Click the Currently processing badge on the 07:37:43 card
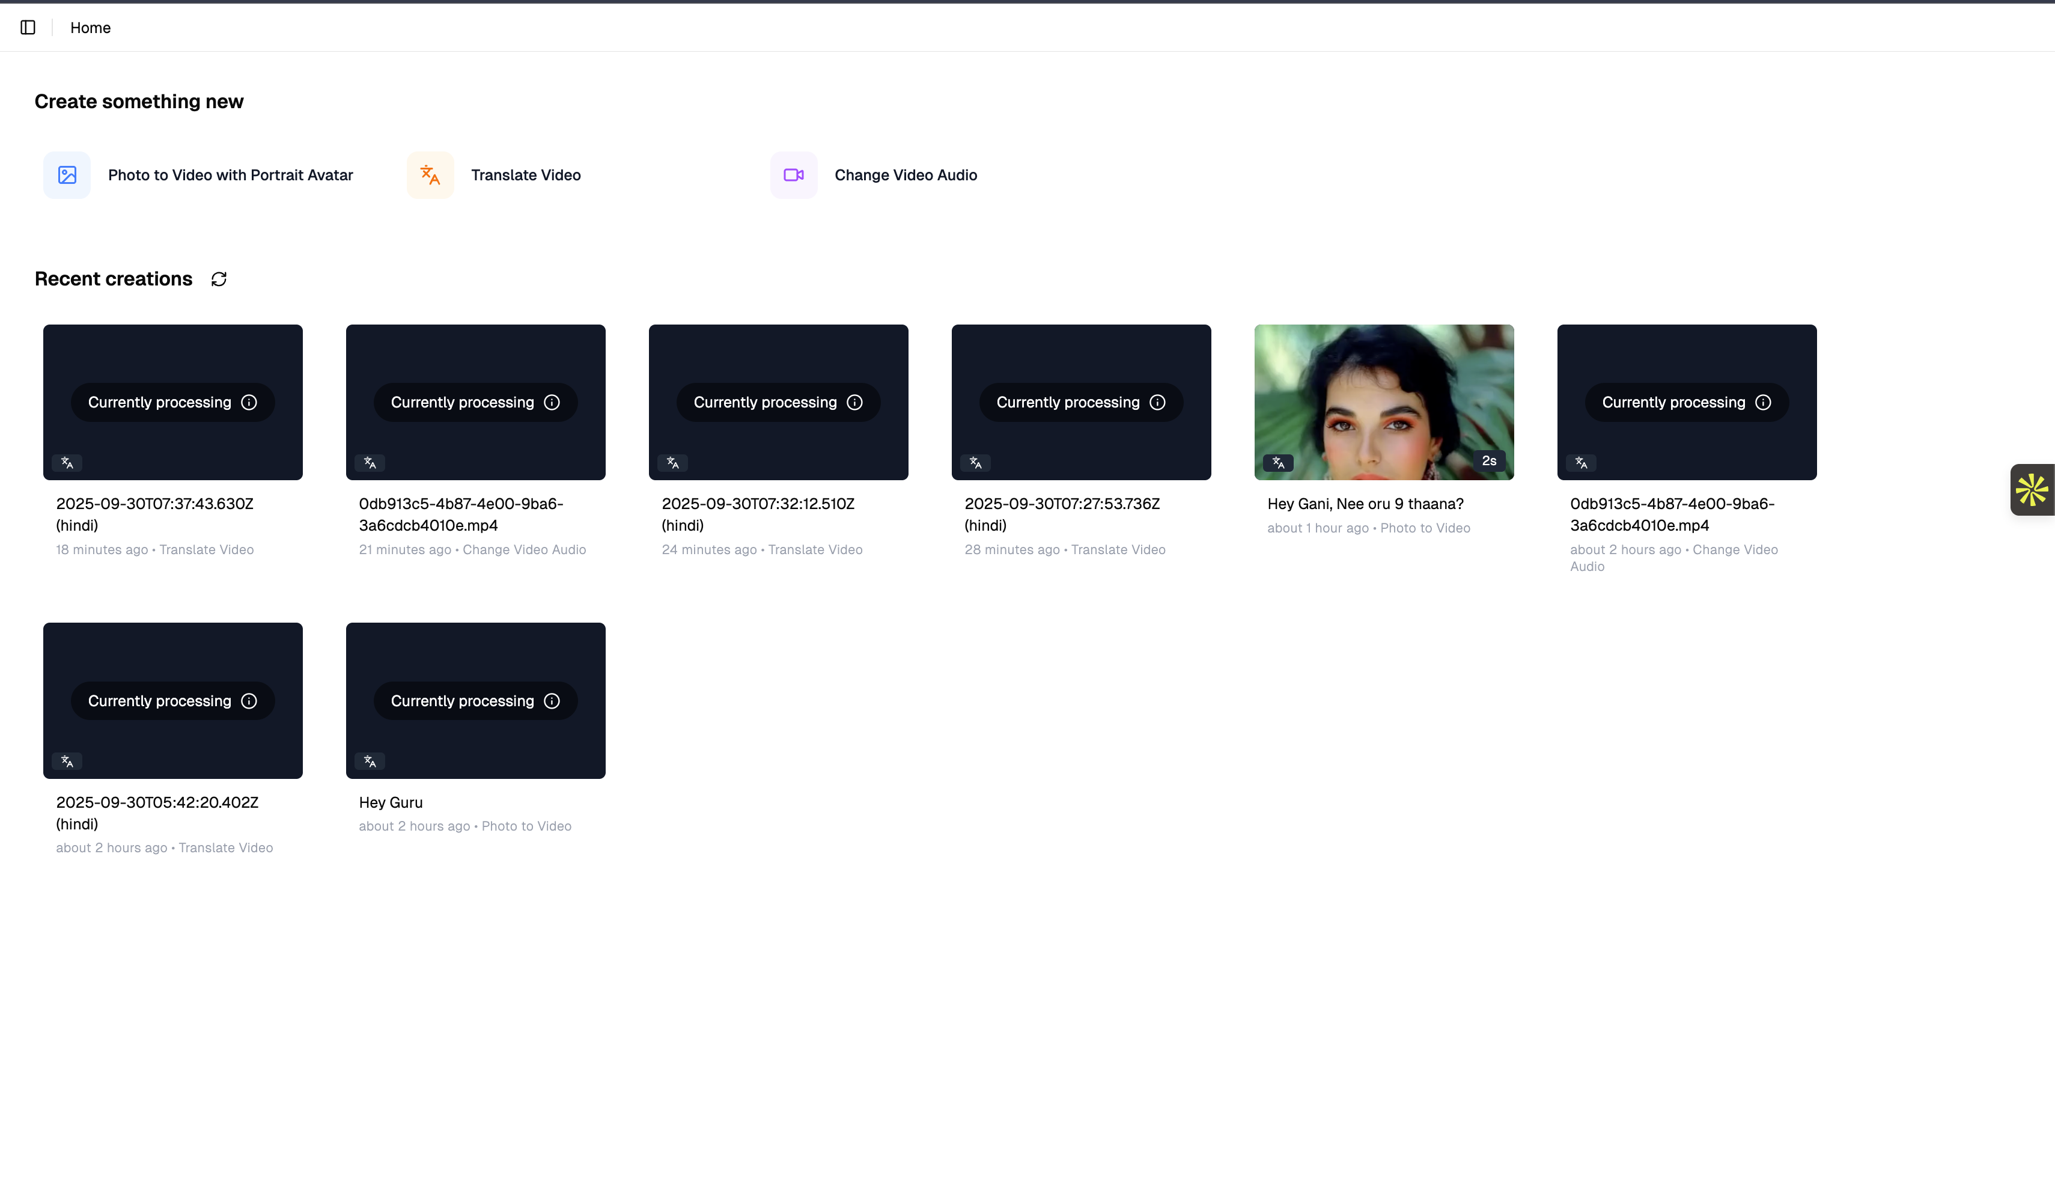2055x1184 pixels. pyautogui.click(x=160, y=401)
